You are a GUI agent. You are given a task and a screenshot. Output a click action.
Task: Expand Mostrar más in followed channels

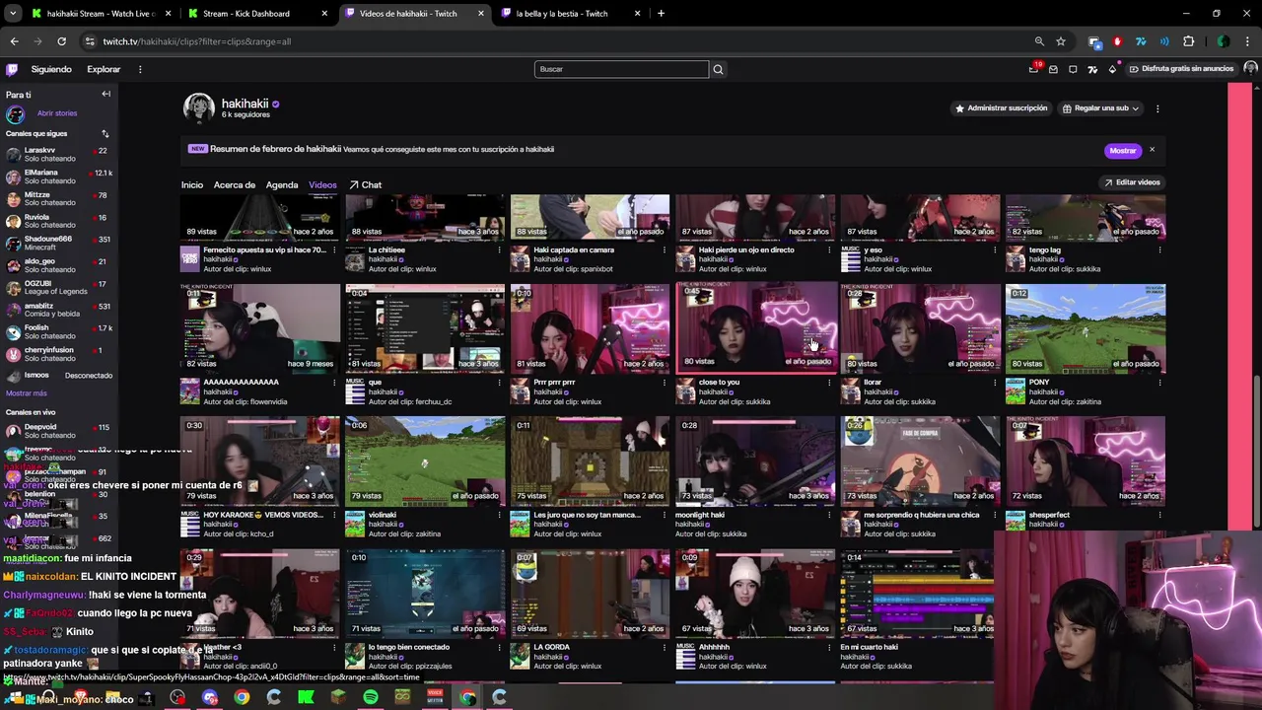[26, 393]
